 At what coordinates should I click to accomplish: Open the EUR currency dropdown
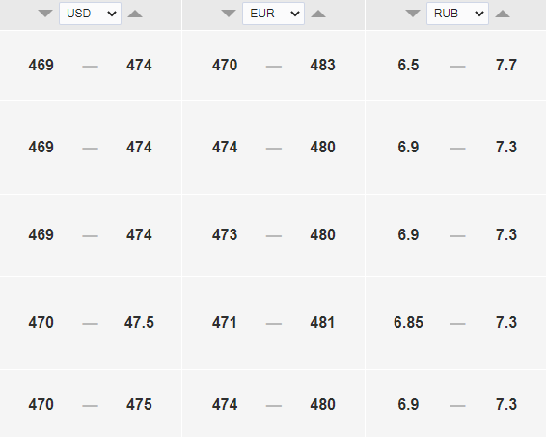273,14
